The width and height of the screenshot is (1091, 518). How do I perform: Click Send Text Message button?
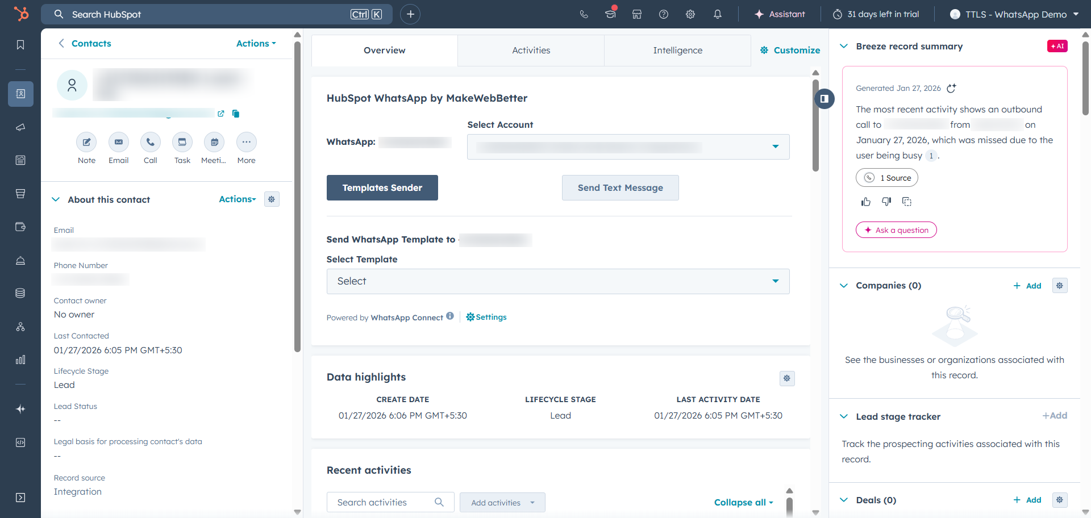pyautogui.click(x=620, y=188)
